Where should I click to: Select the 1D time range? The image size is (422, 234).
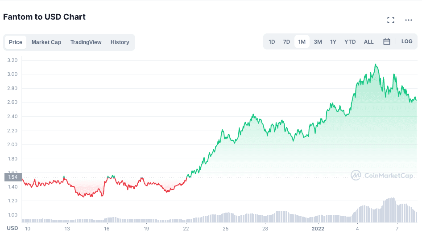pyautogui.click(x=272, y=42)
